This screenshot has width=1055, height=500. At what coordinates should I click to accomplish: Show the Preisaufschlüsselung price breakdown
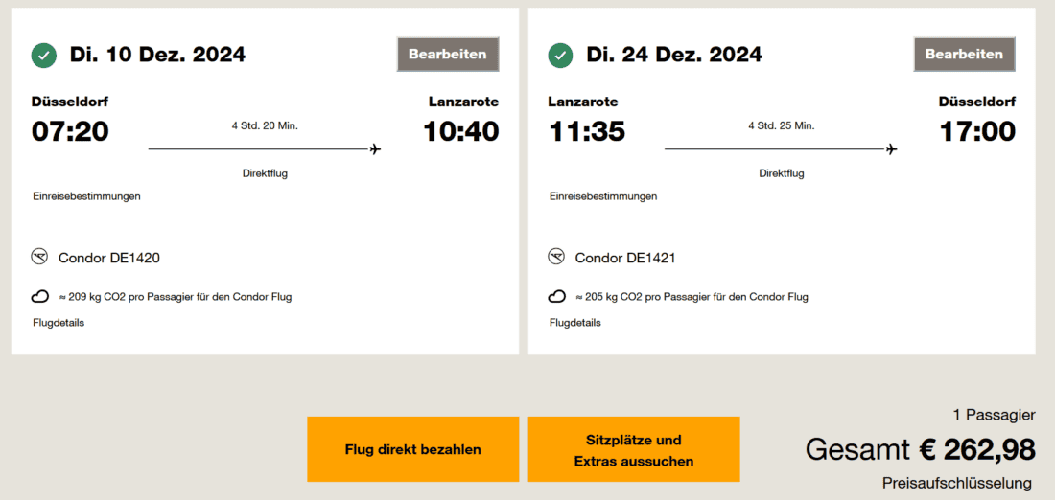tap(957, 483)
